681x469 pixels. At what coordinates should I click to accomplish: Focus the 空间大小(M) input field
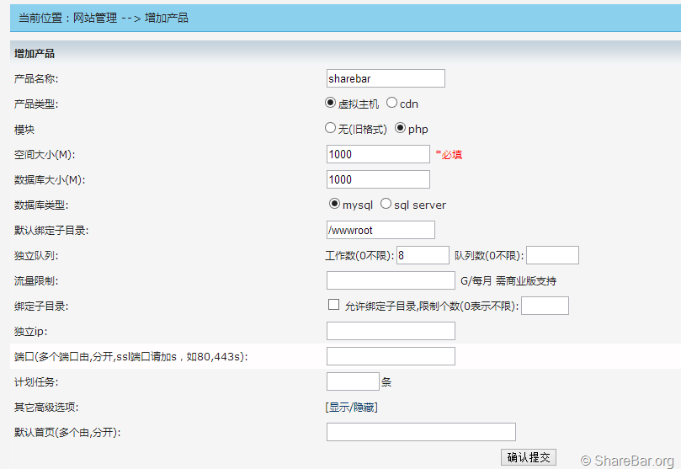377,154
